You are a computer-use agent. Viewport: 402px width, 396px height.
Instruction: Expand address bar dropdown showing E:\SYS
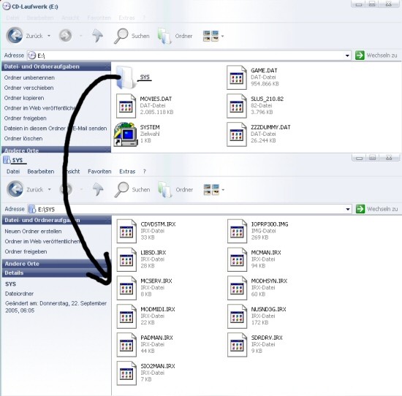point(348,209)
